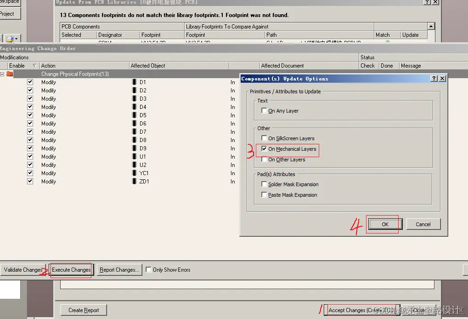Collapse the Change Physical Footprints group
The width and height of the screenshot is (468, 319).
[2, 74]
